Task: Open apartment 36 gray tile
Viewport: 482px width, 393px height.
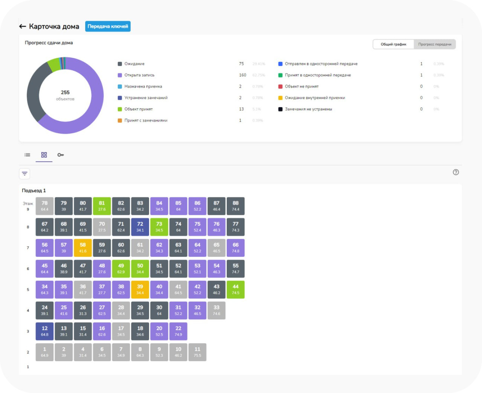Action: [83, 289]
